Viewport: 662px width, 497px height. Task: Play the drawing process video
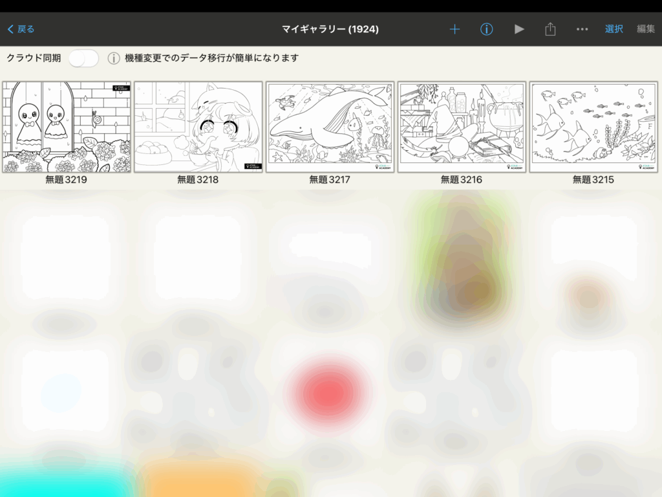pos(519,29)
